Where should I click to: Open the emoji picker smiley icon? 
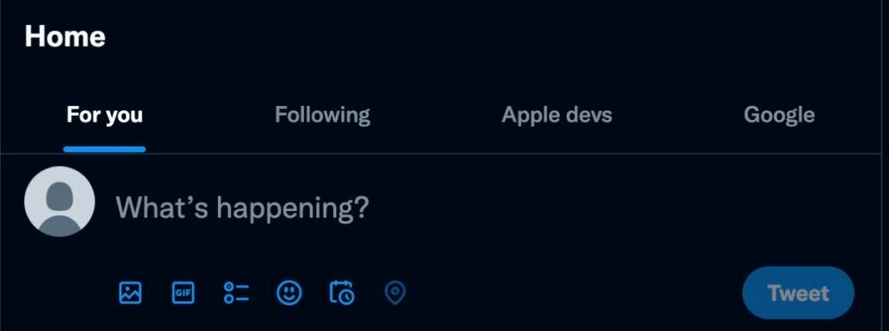289,293
